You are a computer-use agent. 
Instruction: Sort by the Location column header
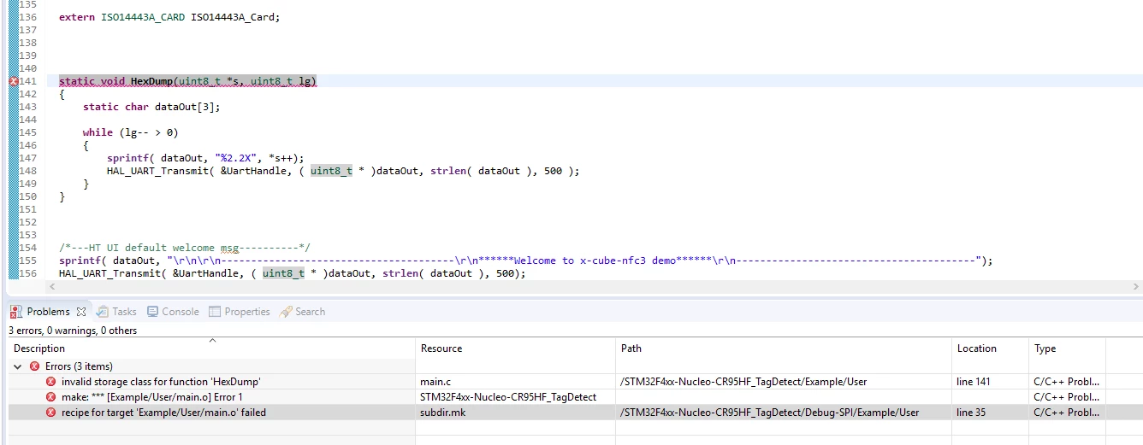[990, 348]
